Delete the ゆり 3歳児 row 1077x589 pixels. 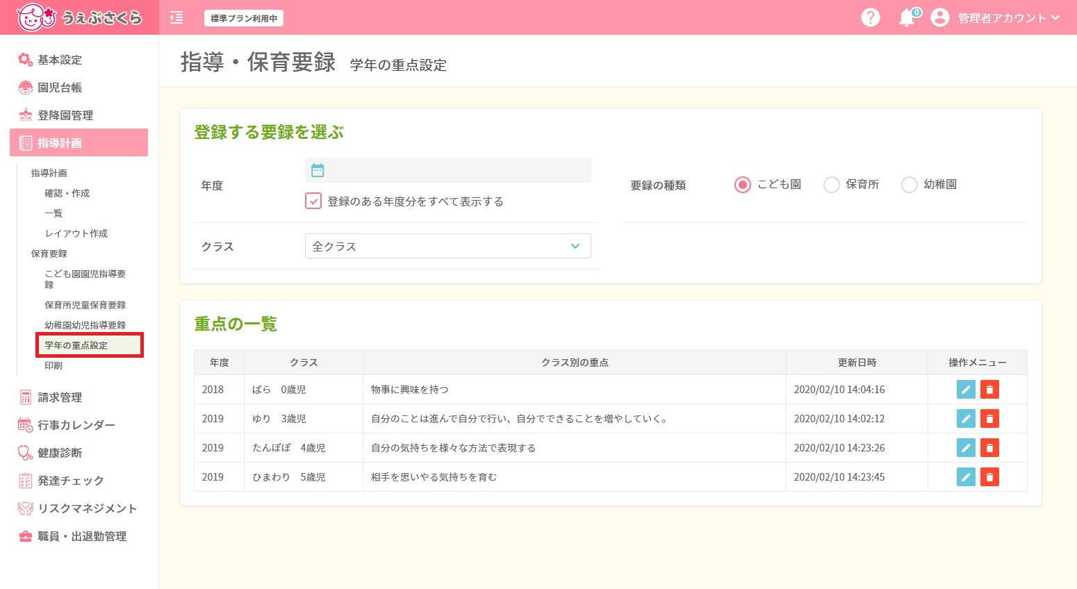(989, 419)
